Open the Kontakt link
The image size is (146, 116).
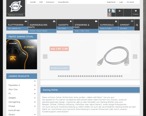pos(33,2)
